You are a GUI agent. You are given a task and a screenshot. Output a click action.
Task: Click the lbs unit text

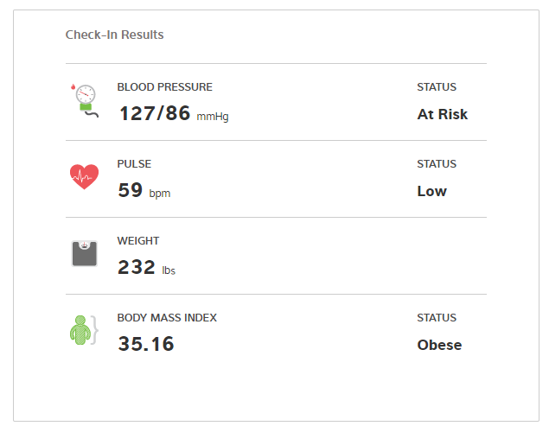click(x=169, y=270)
